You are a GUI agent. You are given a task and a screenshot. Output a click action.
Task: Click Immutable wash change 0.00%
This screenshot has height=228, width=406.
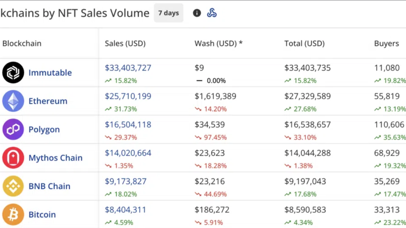[211, 81]
